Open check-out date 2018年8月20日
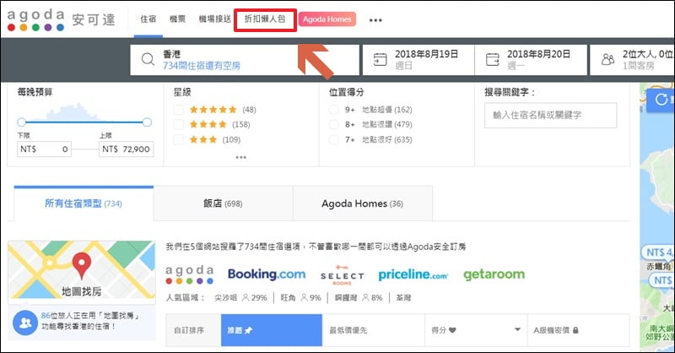This screenshot has height=353, width=675. click(x=531, y=60)
